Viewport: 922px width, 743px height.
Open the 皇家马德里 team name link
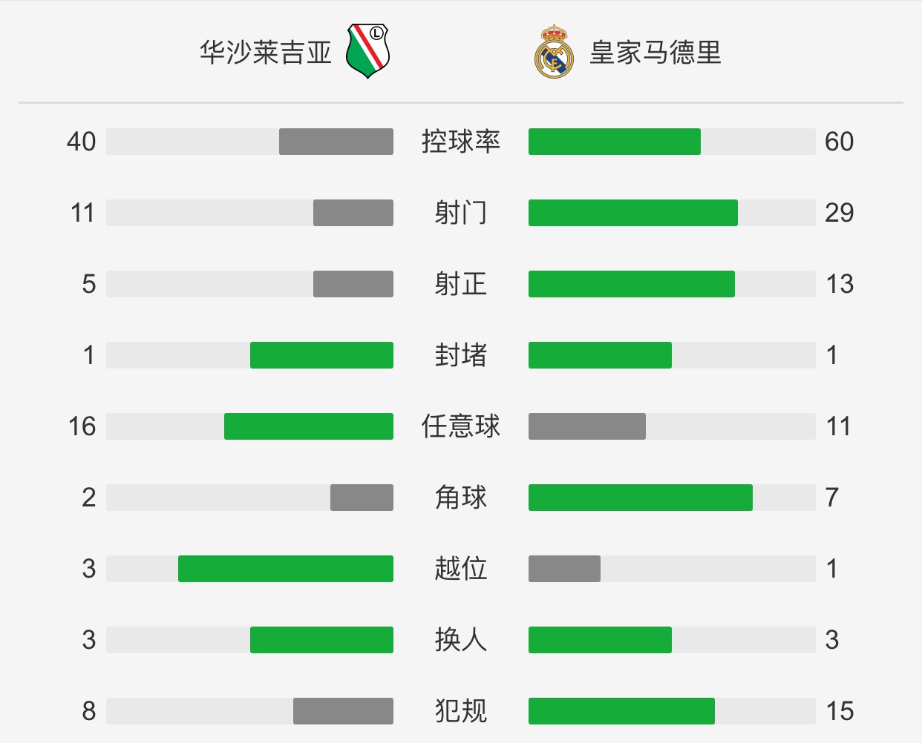(x=655, y=53)
